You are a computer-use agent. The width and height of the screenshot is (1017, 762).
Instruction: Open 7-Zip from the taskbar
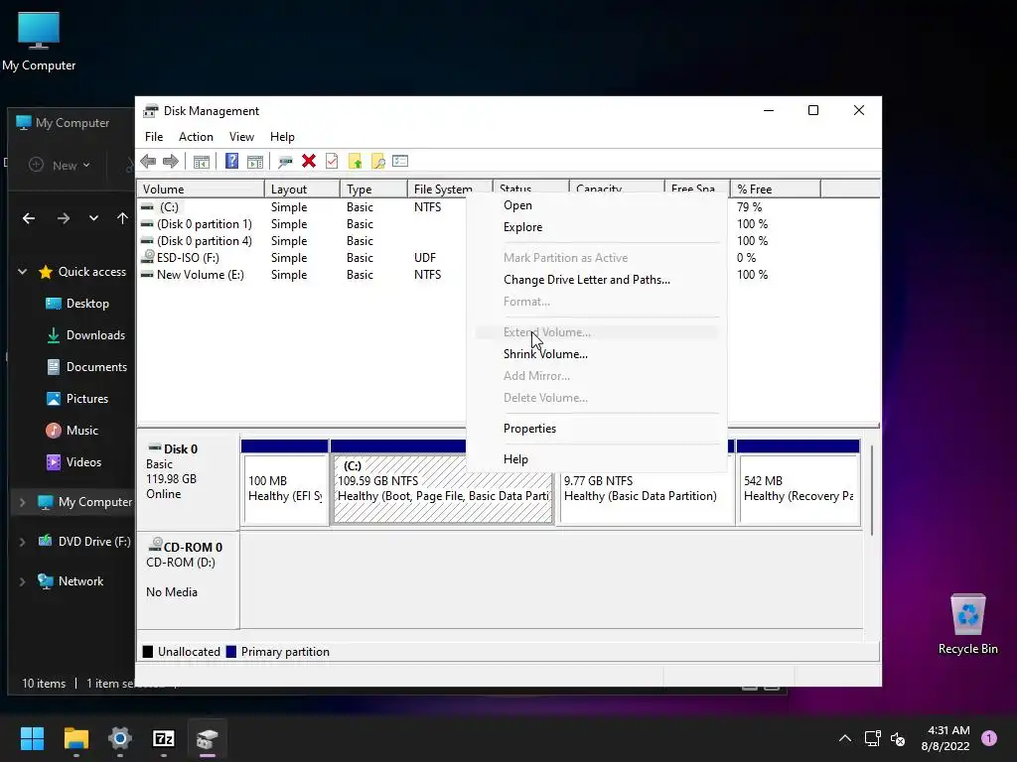point(164,738)
